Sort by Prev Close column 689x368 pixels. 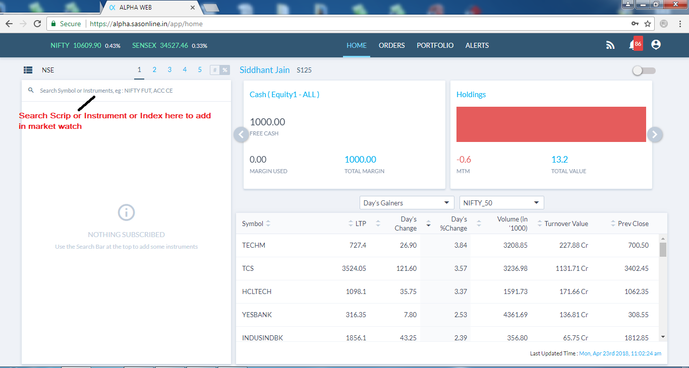coord(629,224)
